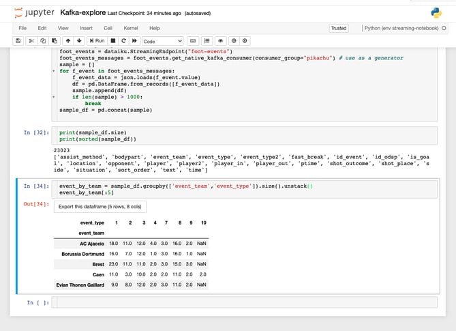Screen dimensions: 456x331
Task: Select the In [34] cell prompt
Action: [x=36, y=186]
